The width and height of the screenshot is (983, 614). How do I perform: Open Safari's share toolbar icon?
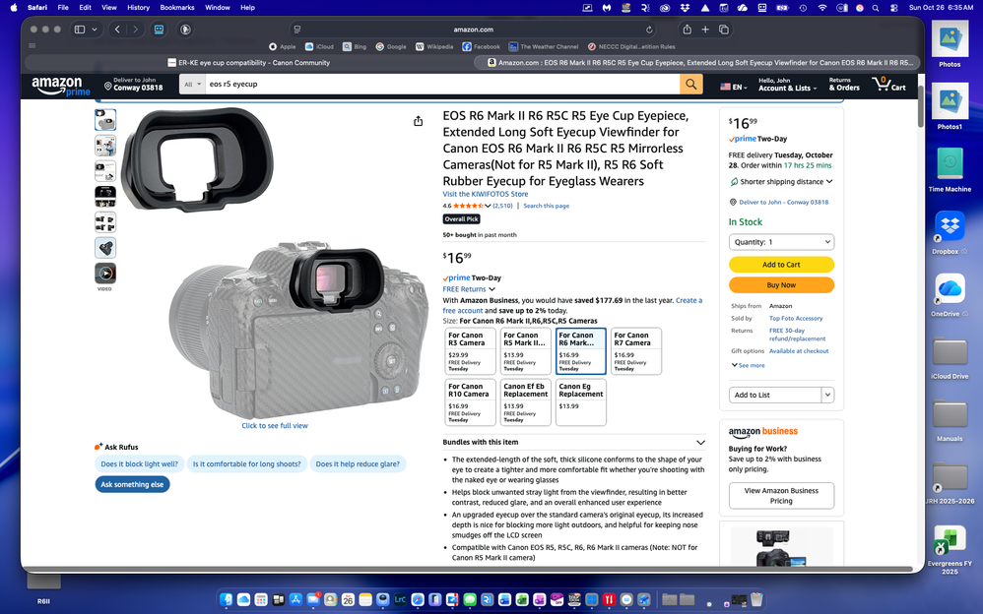coord(687,30)
